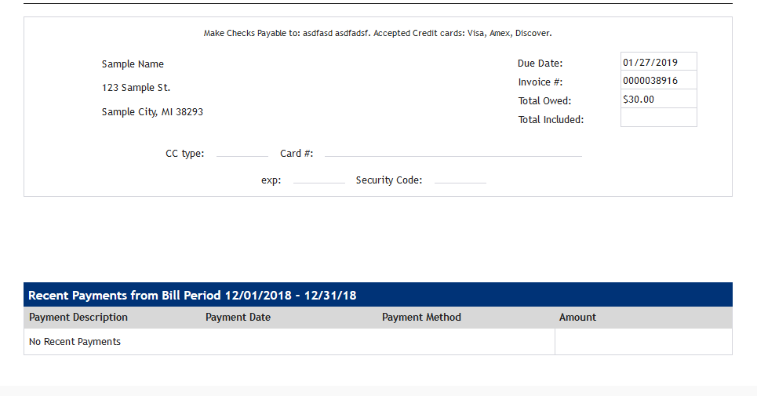Click the Recent Payments blue header bar
Viewport: 757px width, 396px height.
[x=377, y=295]
